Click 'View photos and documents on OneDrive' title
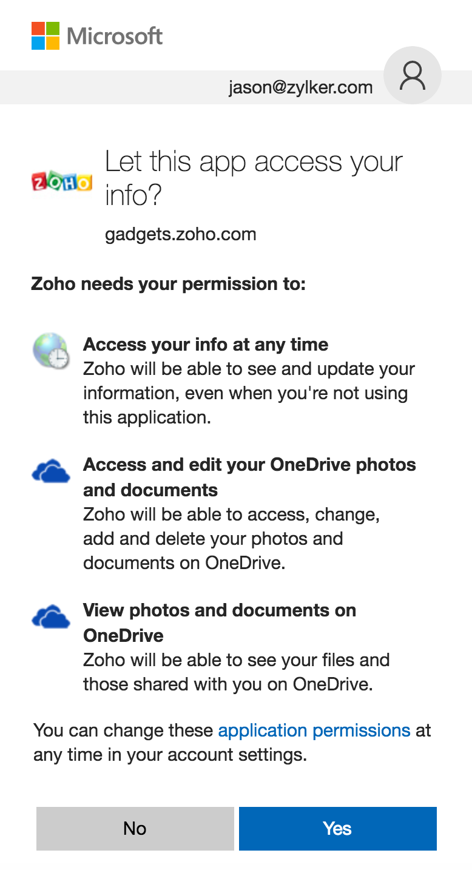Screen dimensions: 472x870 (x=219, y=622)
